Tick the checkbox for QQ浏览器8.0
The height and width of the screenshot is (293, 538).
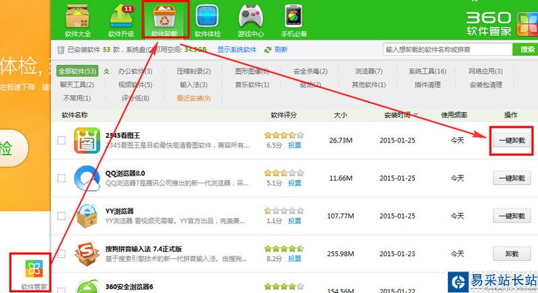click(61, 178)
